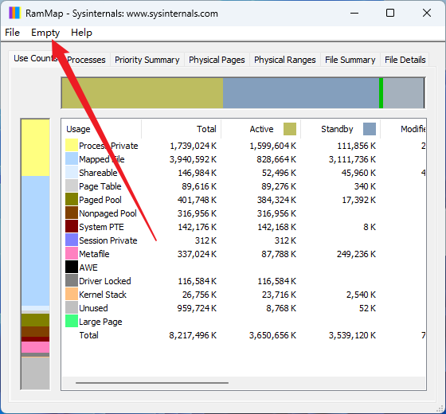
Task: Open the Empty menu
Action: tap(45, 33)
